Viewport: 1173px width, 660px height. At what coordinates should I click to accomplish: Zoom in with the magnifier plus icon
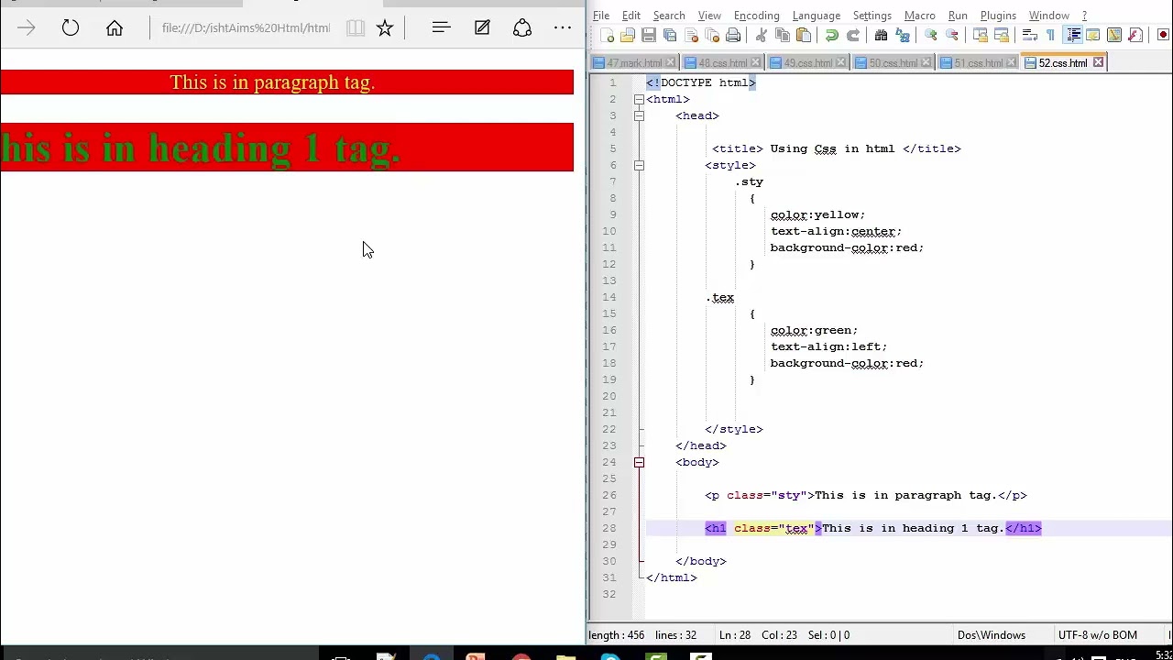(x=930, y=35)
